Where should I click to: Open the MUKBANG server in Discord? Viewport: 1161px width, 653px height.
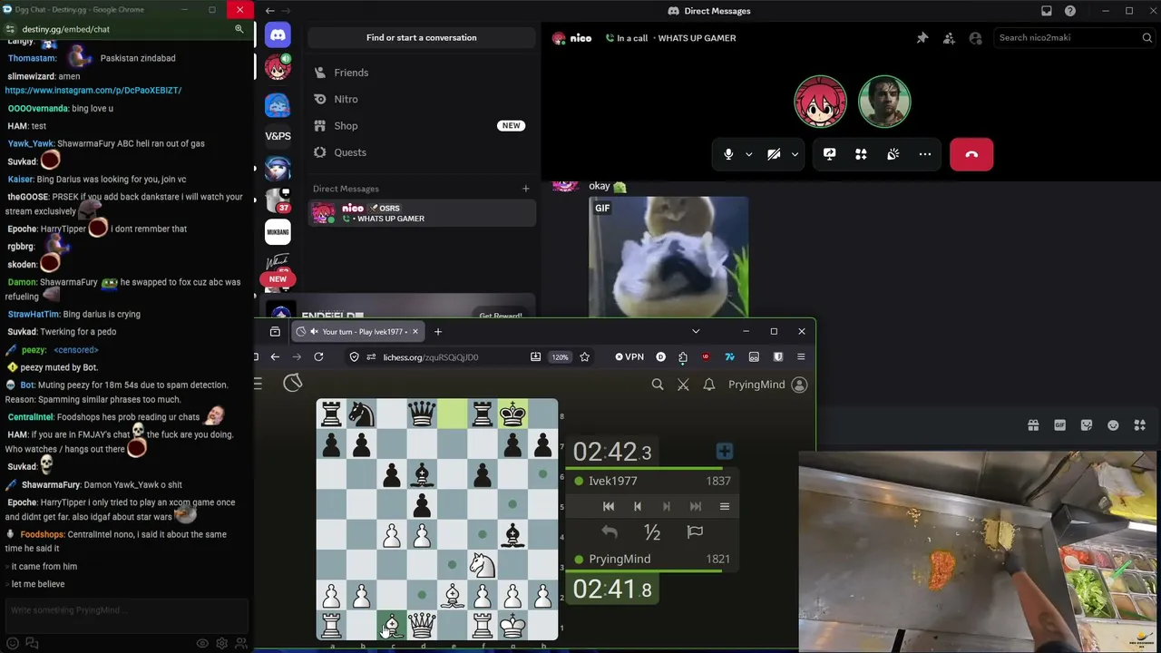[x=278, y=232]
